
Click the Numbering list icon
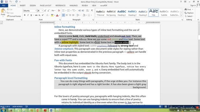click(68, 11)
